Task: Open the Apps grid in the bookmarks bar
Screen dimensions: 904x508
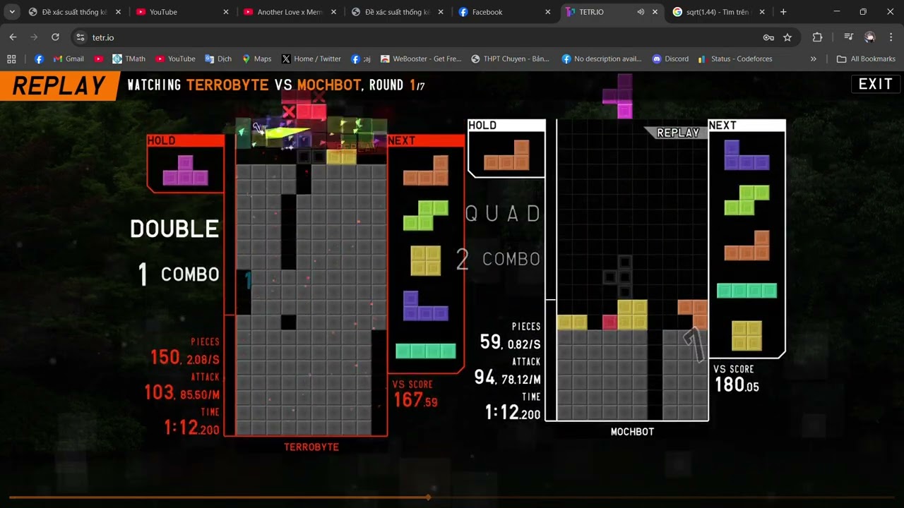Action: point(11,59)
